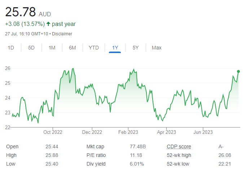Image resolution: width=246 pixels, height=171 pixels.
Task: Click the Div yield value 6.01%
Action: [137, 164]
